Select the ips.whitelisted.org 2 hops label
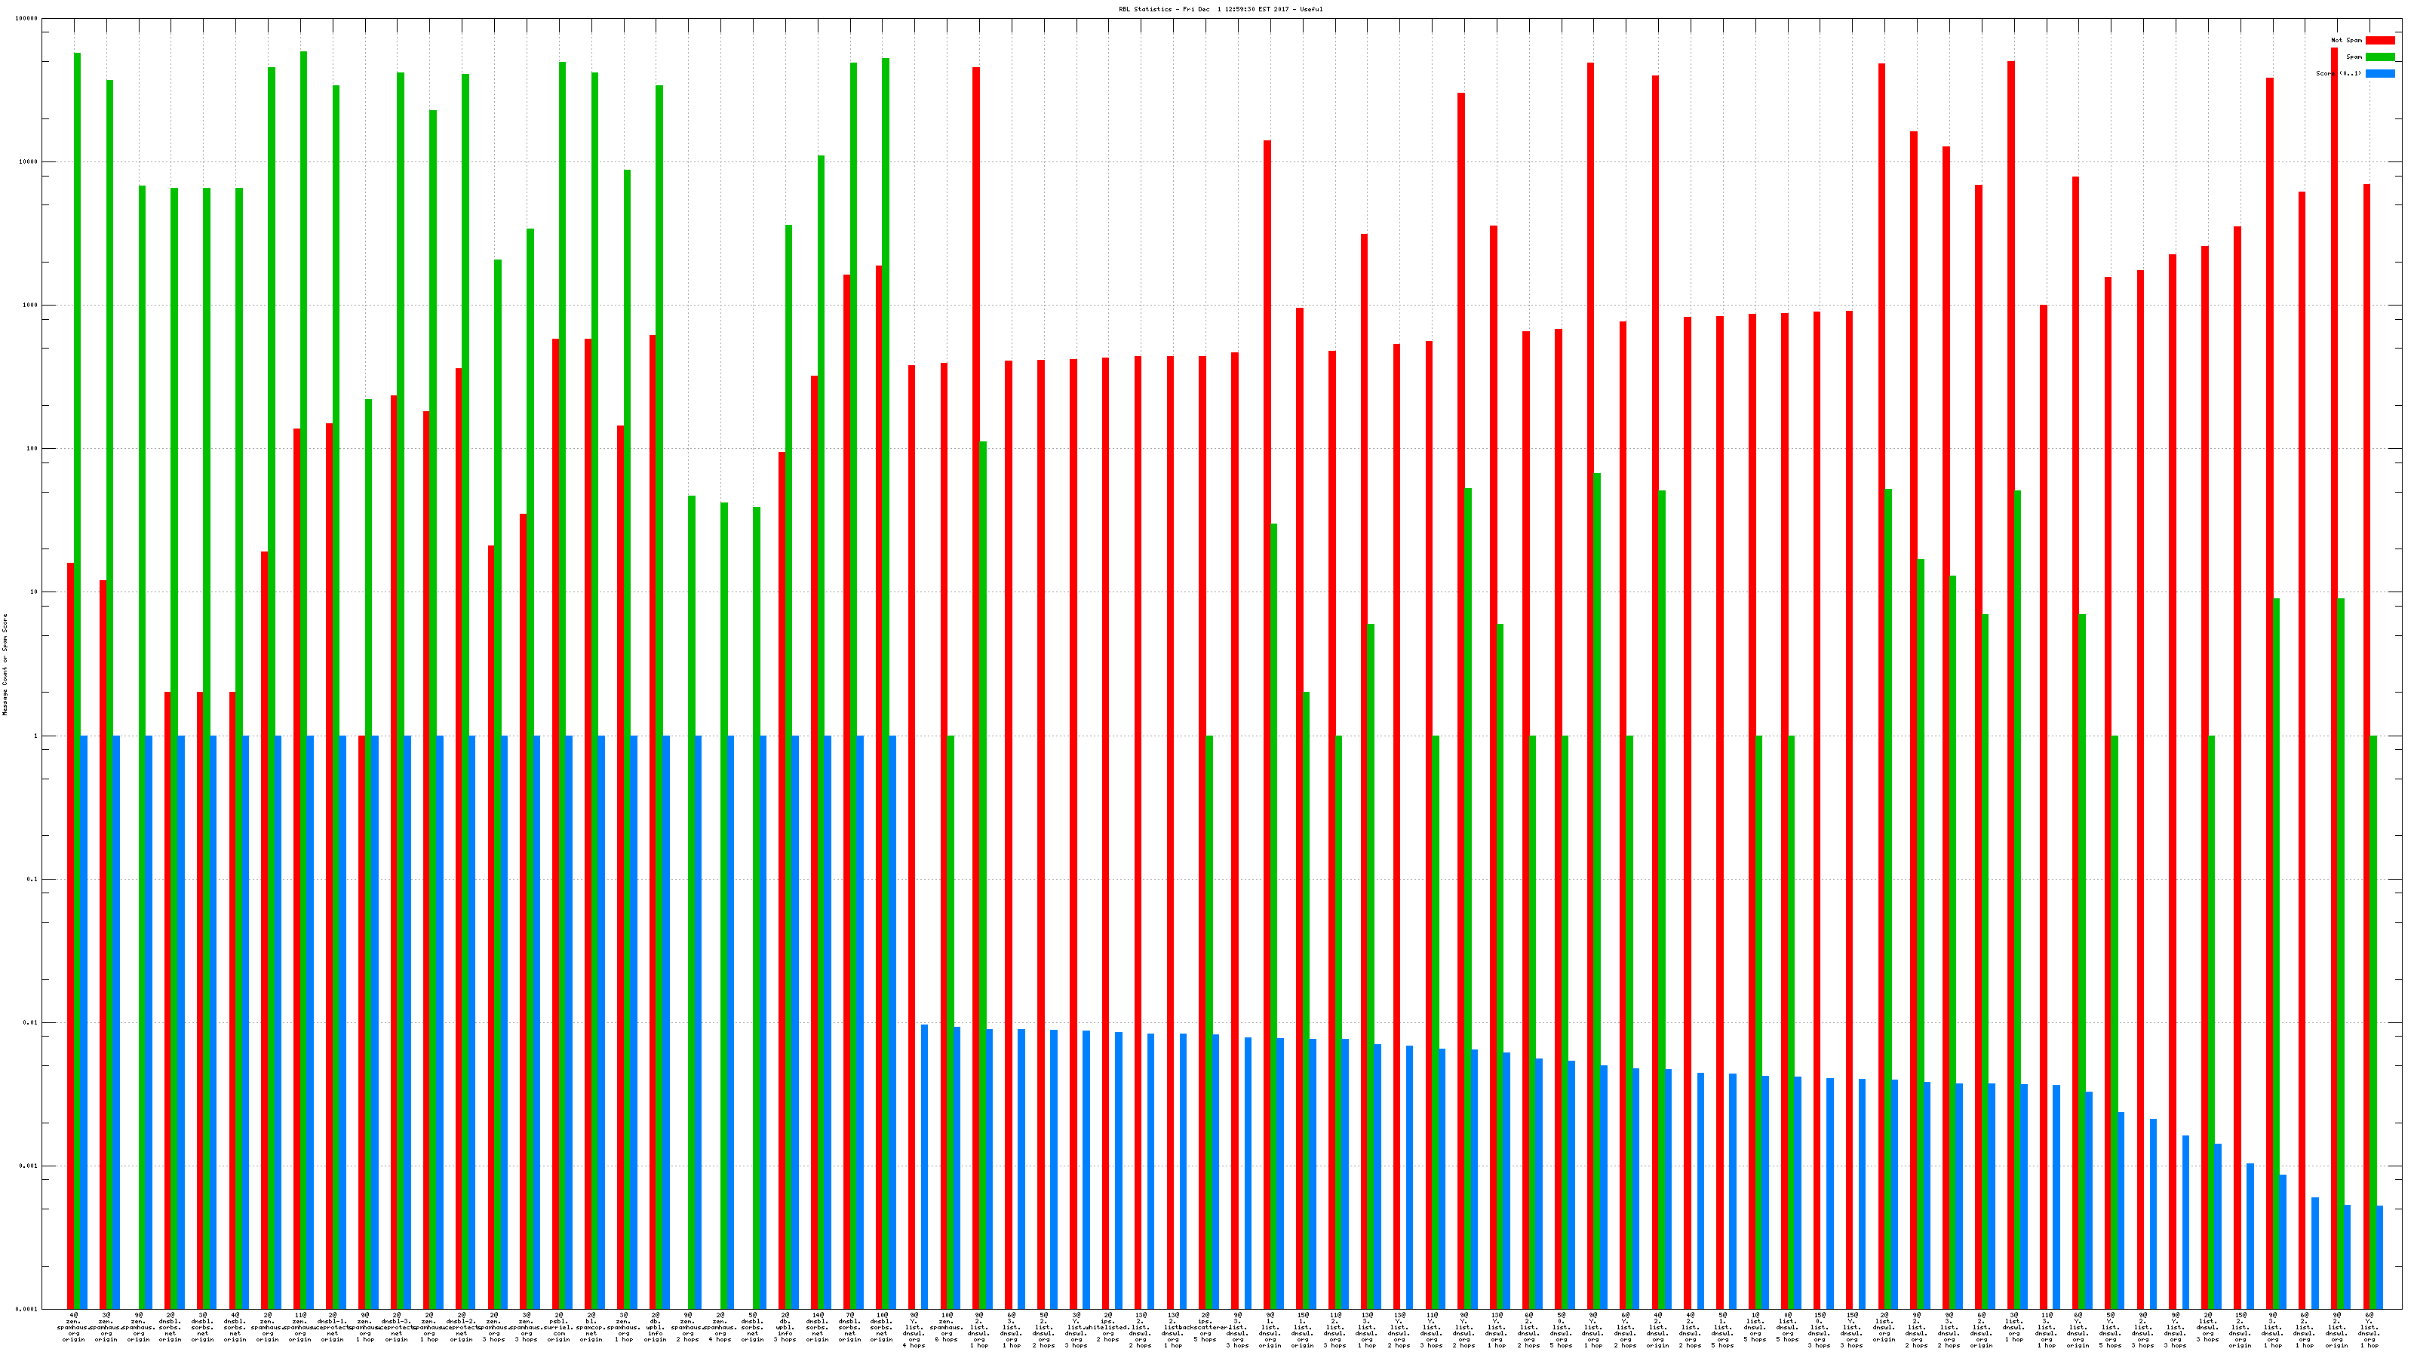Viewport: 2414px width, 1358px height. point(1109,1327)
